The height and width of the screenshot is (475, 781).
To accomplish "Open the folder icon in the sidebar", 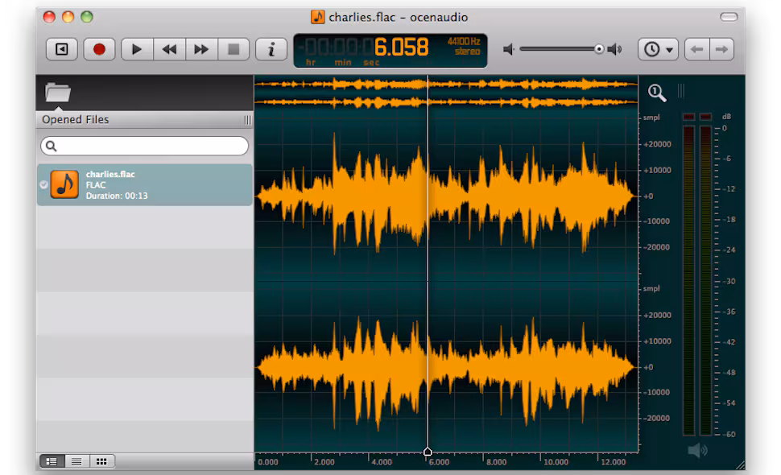I will (x=58, y=92).
